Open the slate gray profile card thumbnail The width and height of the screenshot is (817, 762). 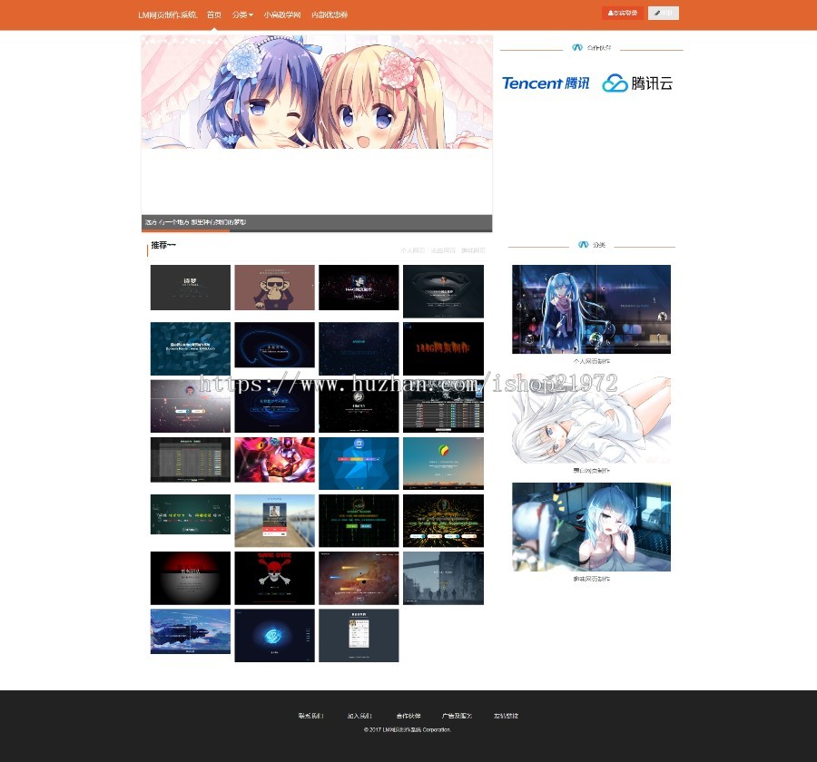(359, 635)
